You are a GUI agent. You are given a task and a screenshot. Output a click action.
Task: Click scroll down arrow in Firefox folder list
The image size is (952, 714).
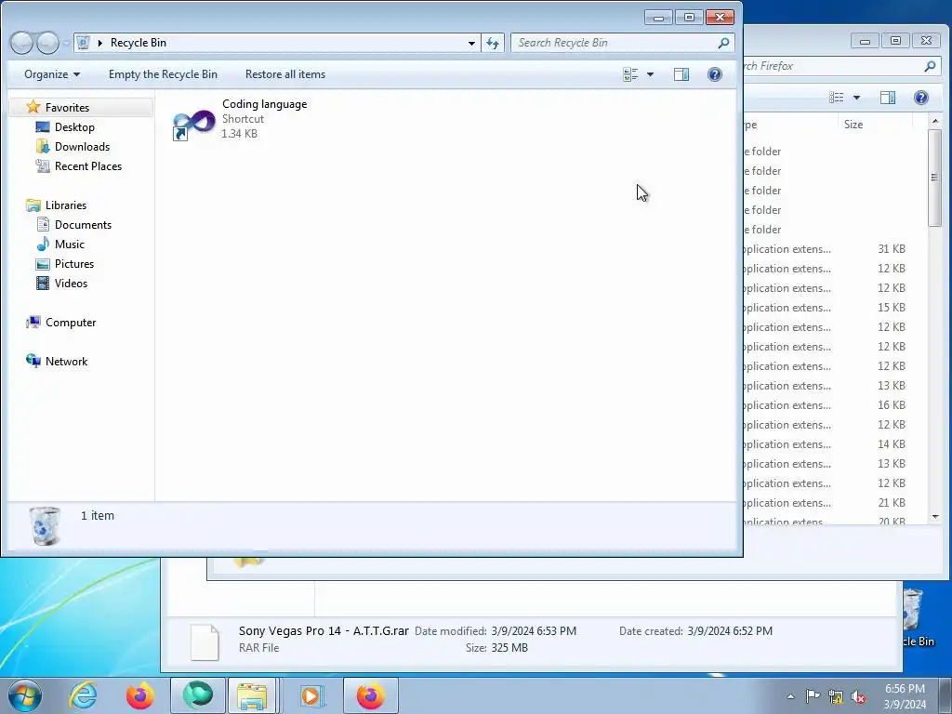click(x=935, y=517)
